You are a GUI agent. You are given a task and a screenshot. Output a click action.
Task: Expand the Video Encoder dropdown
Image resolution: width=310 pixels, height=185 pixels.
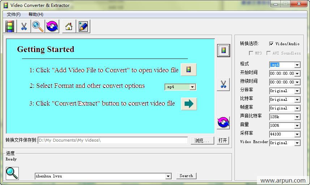pos(297,143)
